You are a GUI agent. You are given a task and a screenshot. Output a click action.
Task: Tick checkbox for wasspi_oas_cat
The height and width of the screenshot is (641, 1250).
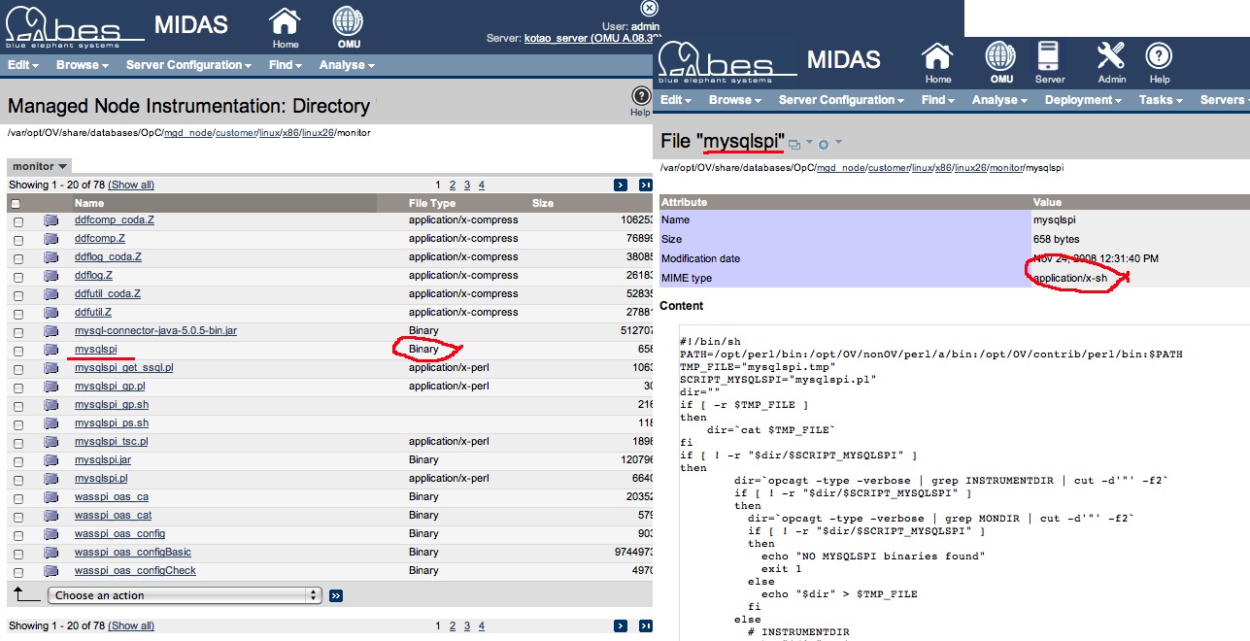pyautogui.click(x=17, y=517)
